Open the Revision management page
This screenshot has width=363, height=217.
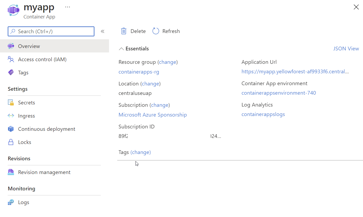click(44, 172)
